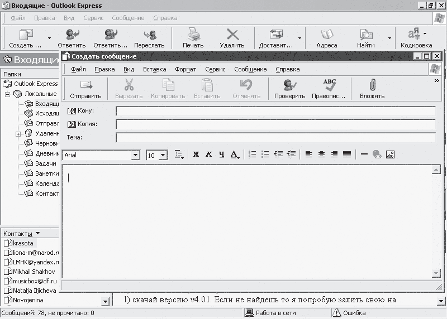Open the font color picker

point(235,154)
